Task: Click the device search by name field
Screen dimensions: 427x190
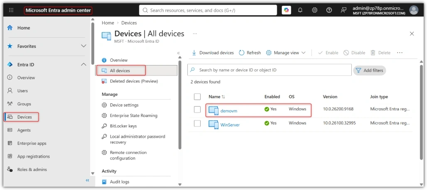Action: click(x=270, y=70)
